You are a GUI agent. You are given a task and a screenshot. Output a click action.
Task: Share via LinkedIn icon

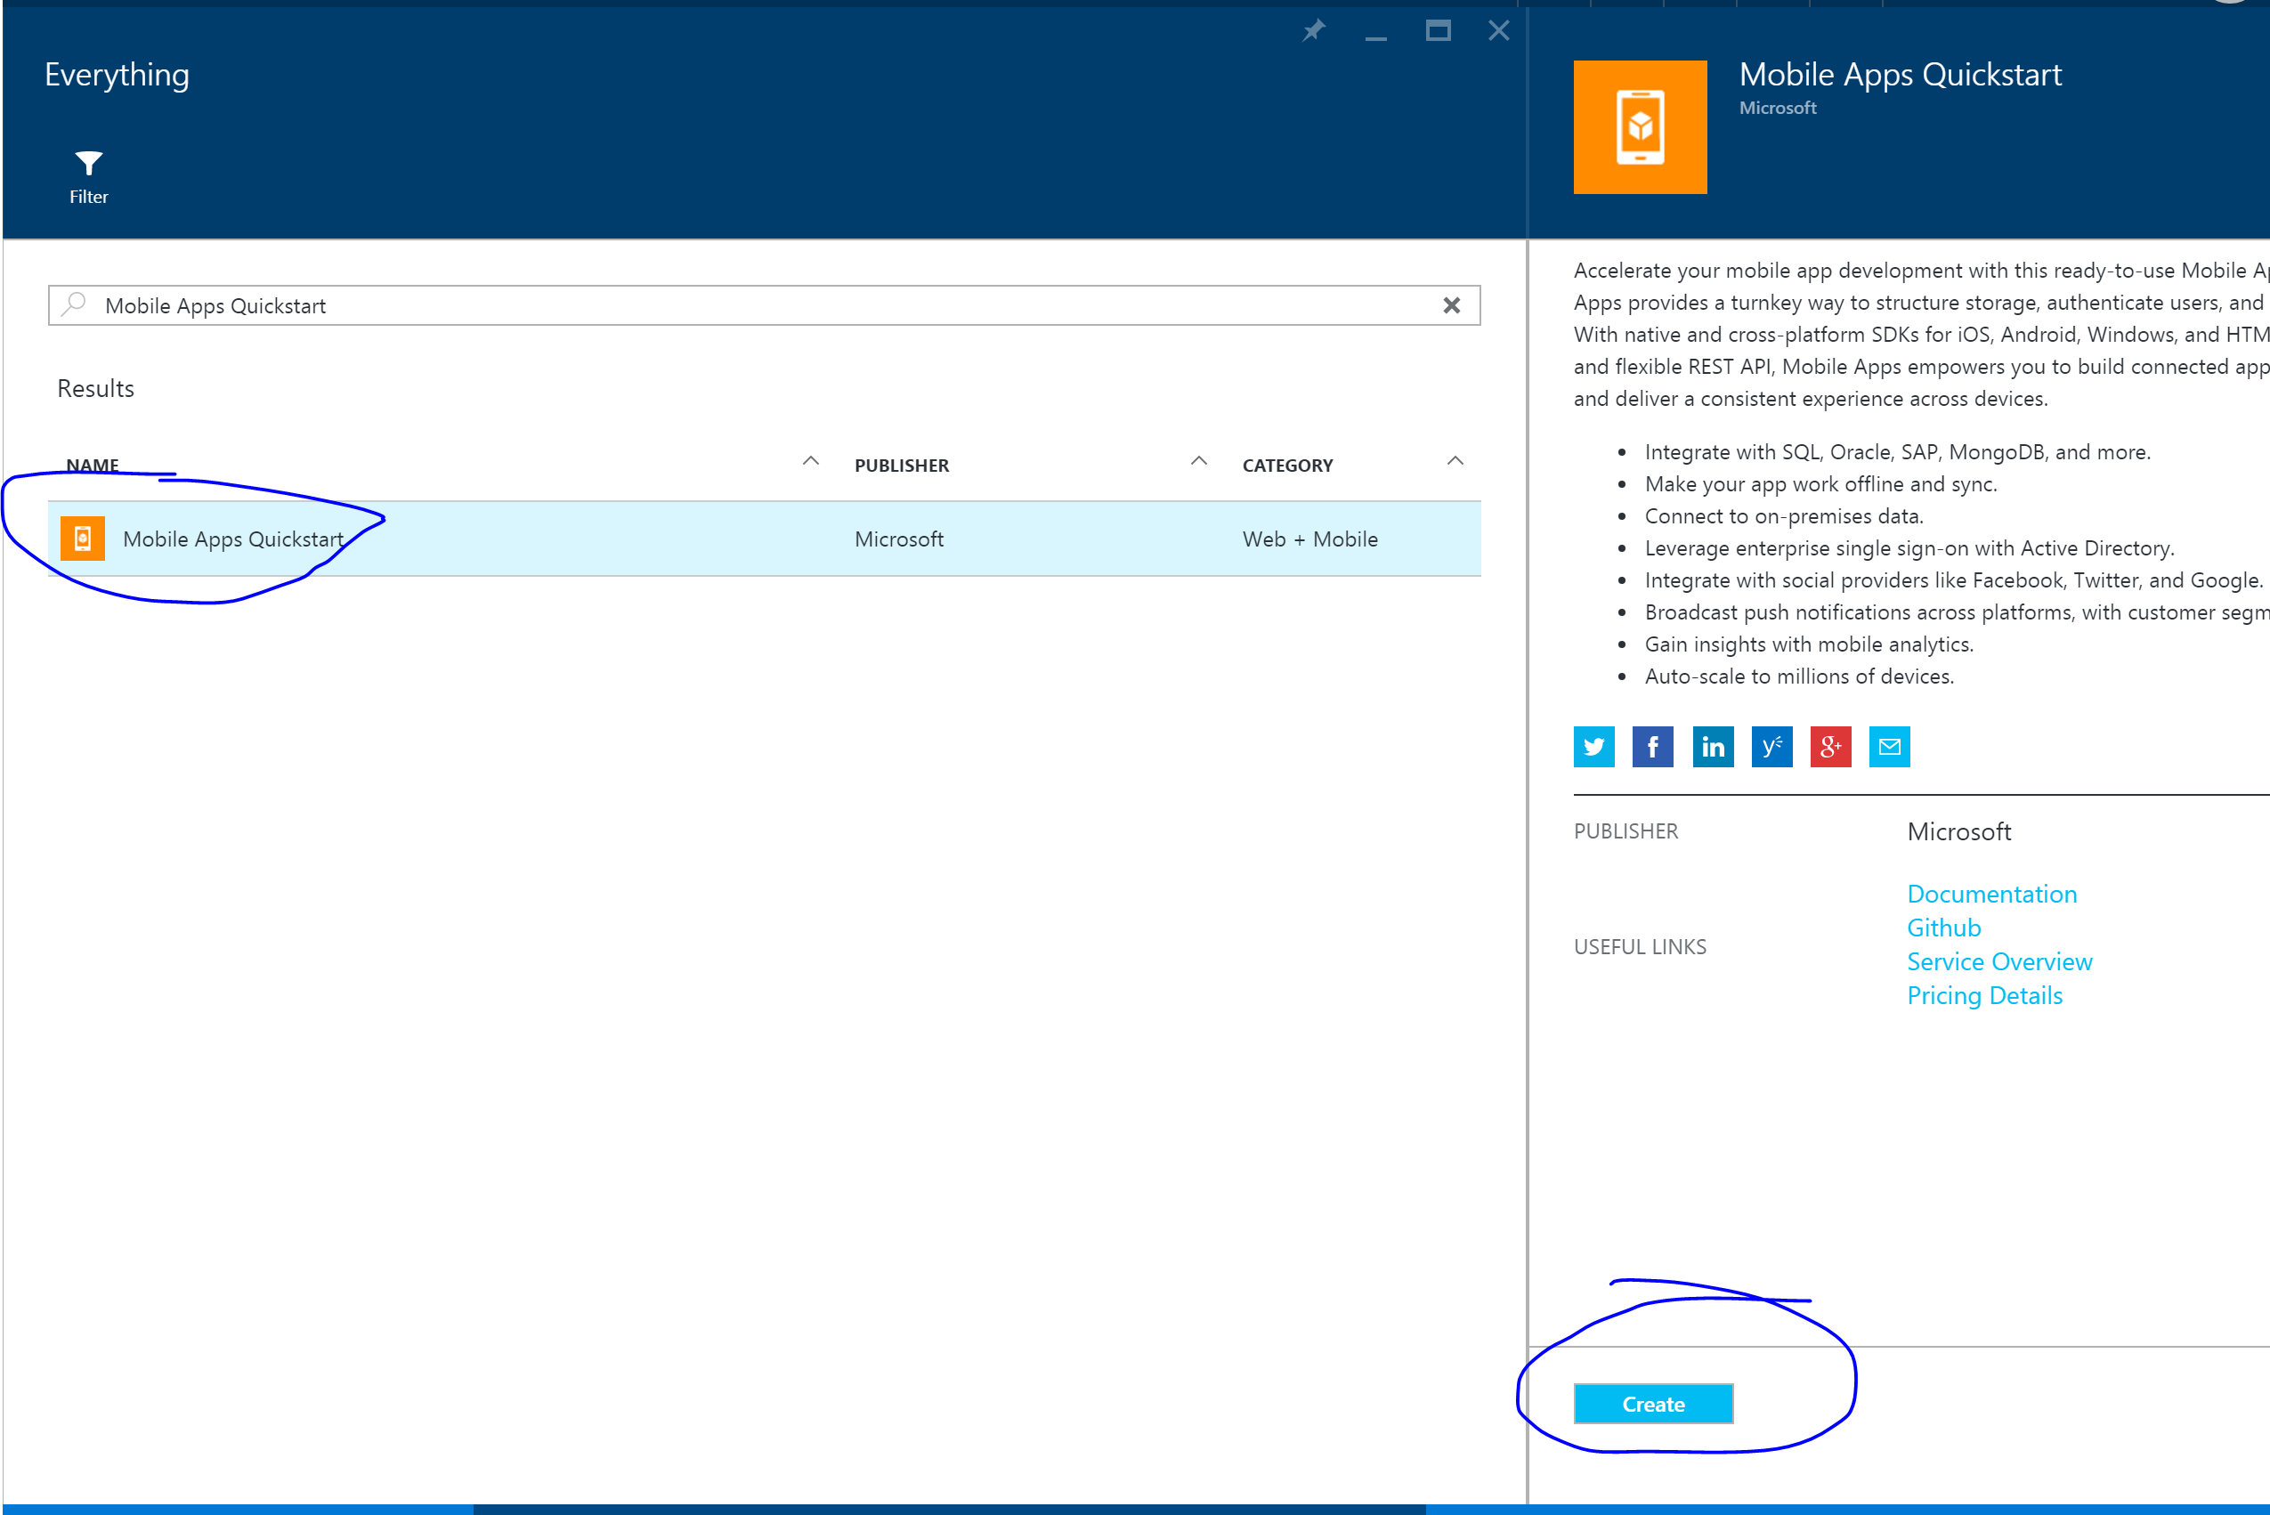click(x=1713, y=747)
